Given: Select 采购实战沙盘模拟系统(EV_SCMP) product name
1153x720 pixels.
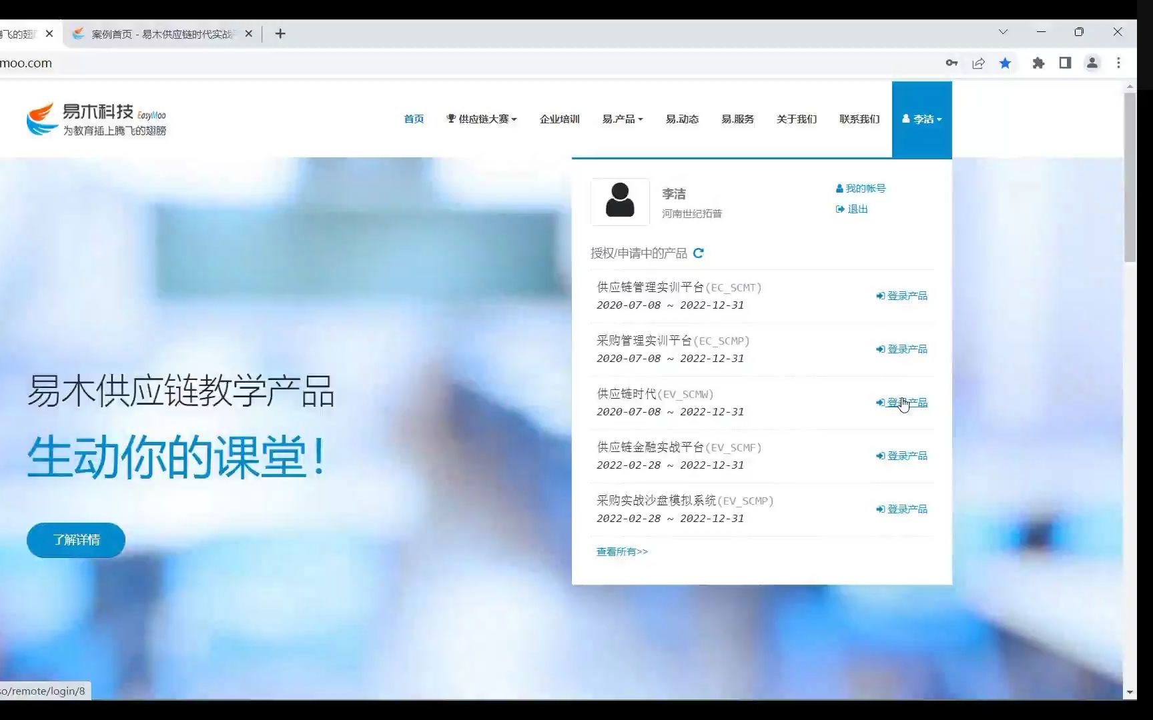Looking at the screenshot, I should click(685, 501).
